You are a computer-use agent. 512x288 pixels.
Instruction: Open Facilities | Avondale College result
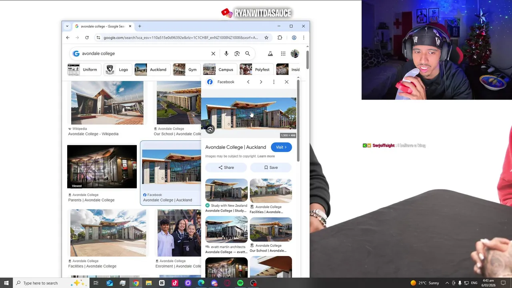[92, 266]
